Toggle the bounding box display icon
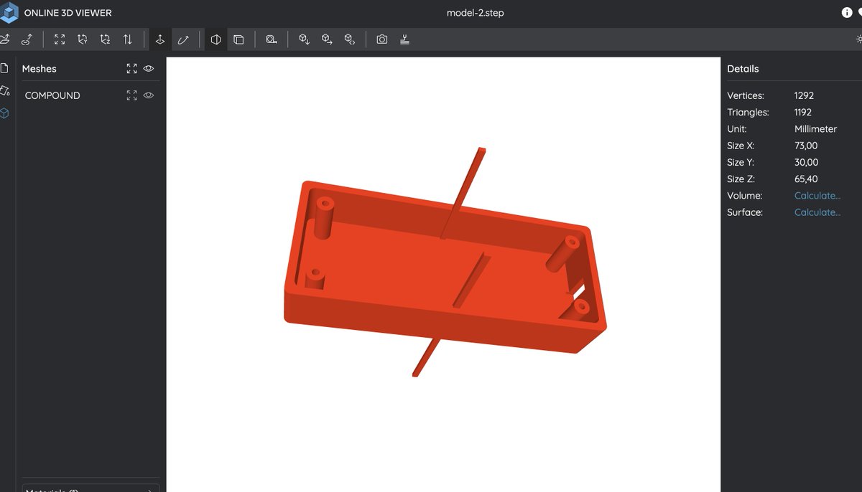The image size is (862, 492). (238, 39)
